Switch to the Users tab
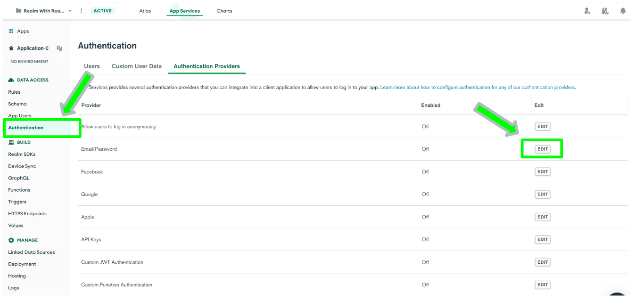Image resolution: width=635 pixels, height=300 pixels. click(92, 66)
